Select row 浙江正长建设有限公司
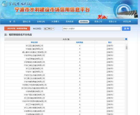Viewport: 140px width, 115px height. (x=65, y=69)
